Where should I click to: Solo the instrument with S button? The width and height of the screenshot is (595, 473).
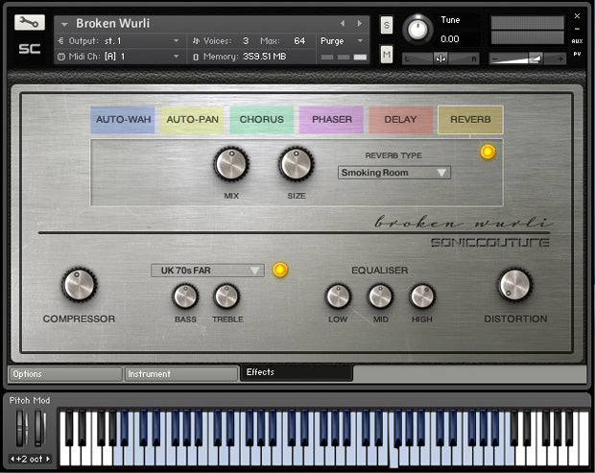point(387,25)
